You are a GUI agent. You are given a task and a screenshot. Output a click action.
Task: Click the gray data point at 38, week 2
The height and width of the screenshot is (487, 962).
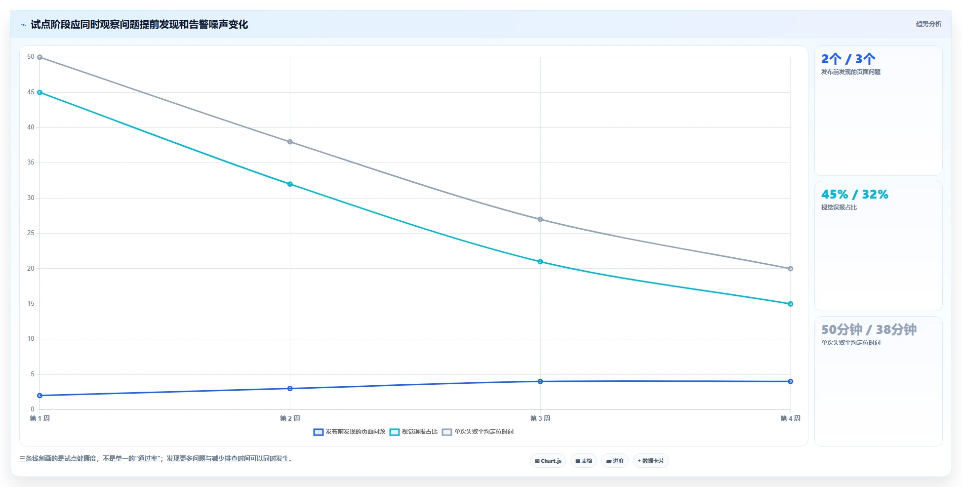click(290, 142)
